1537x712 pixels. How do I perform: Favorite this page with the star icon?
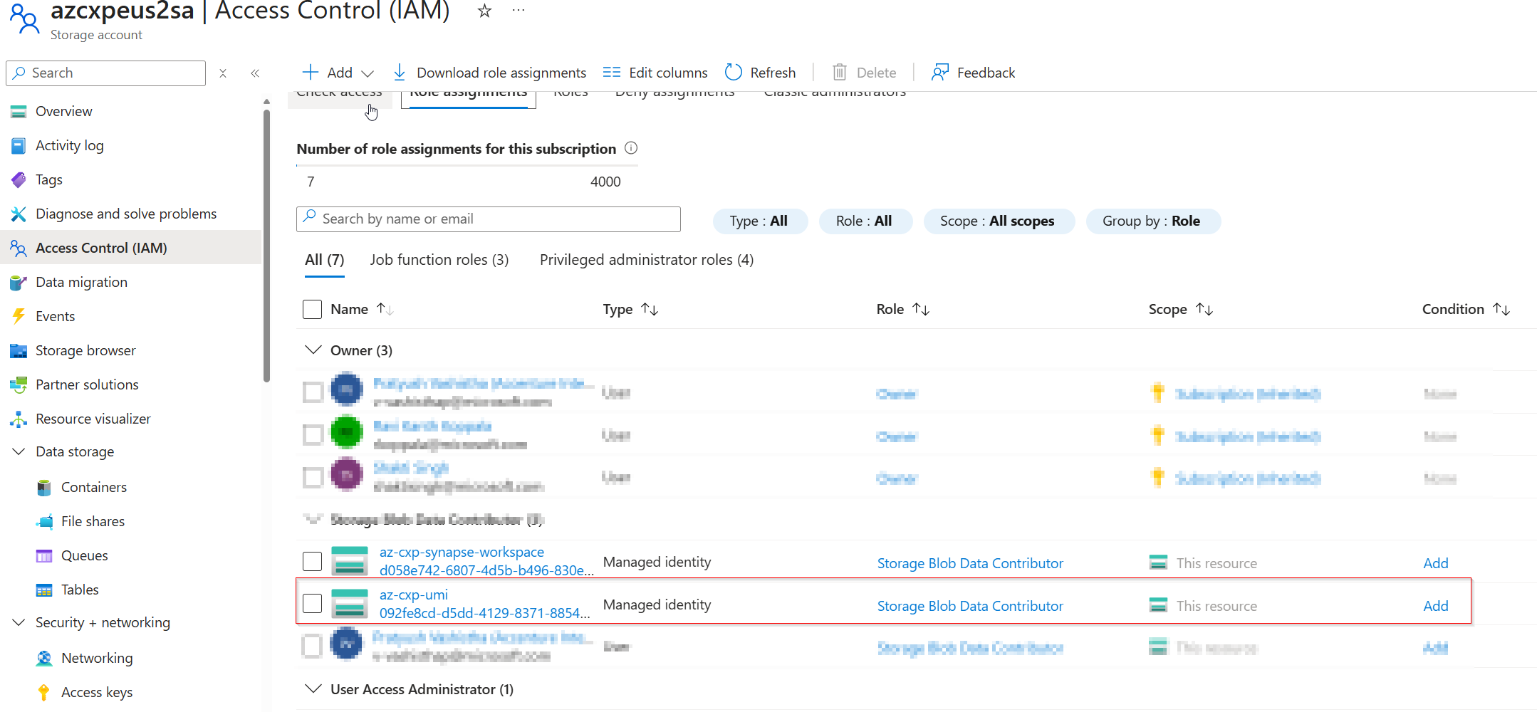484,11
